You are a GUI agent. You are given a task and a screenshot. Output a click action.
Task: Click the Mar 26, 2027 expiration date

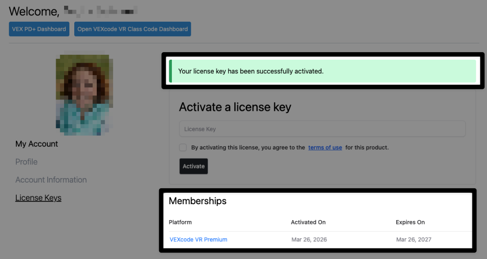coord(414,239)
